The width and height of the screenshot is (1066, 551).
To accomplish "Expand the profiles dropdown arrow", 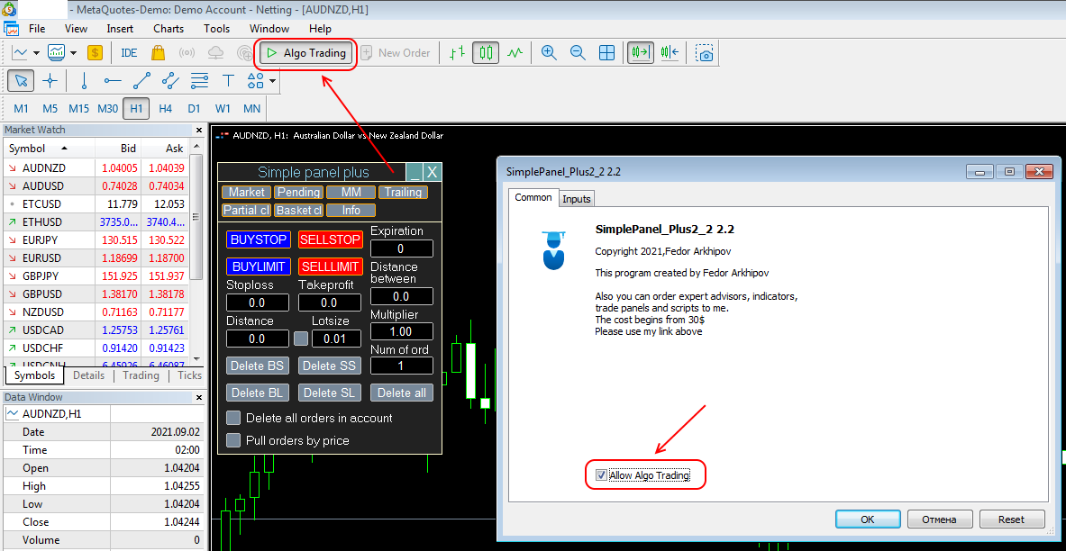I will 73,52.
